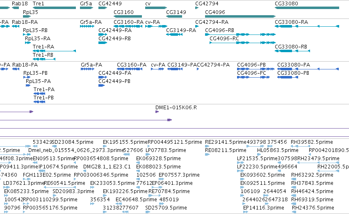Select the CG42794-RA transcript label

(x=212, y=22)
